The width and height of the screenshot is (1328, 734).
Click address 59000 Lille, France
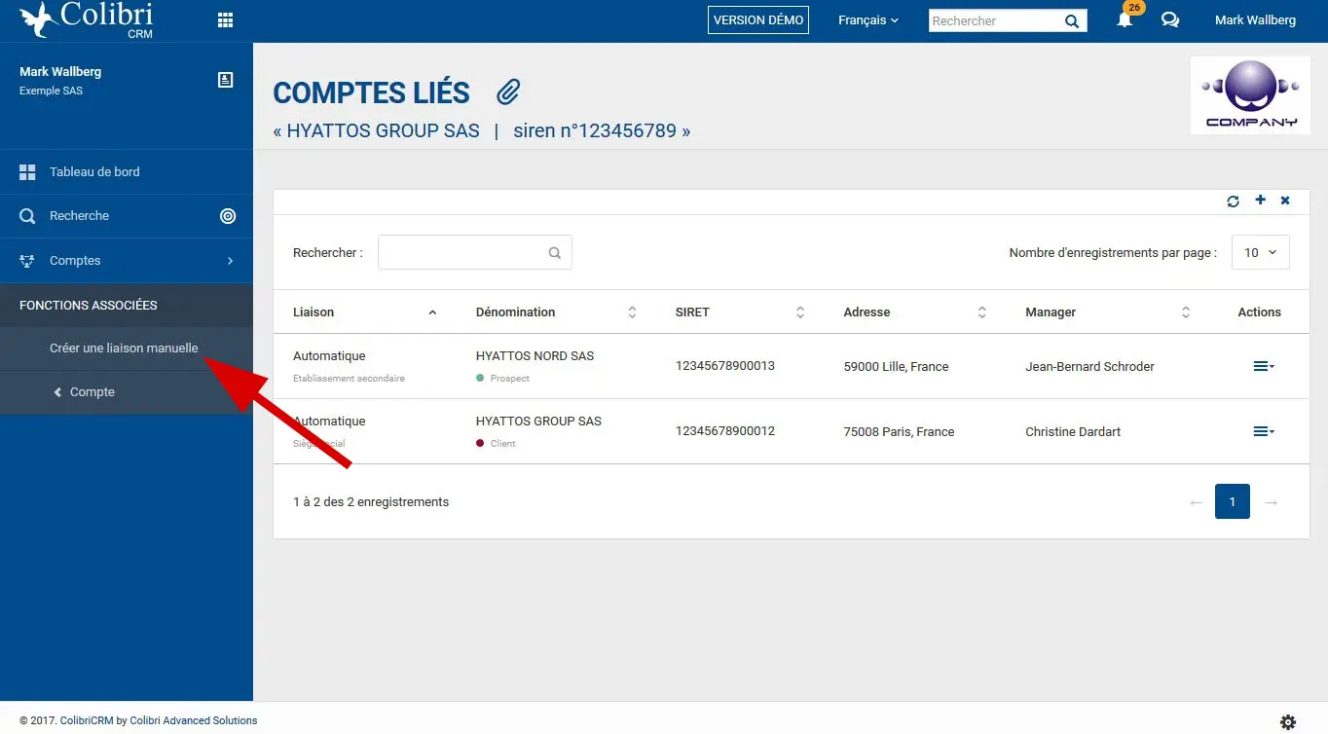pos(896,367)
